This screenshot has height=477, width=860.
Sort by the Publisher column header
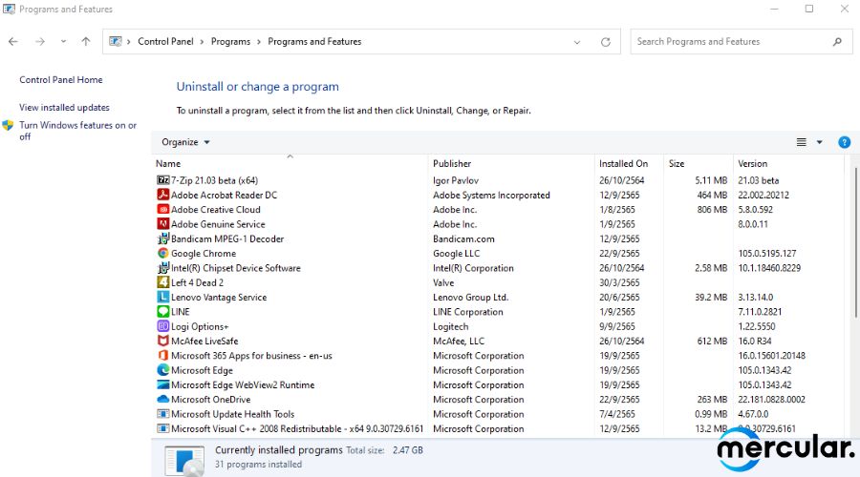511,163
